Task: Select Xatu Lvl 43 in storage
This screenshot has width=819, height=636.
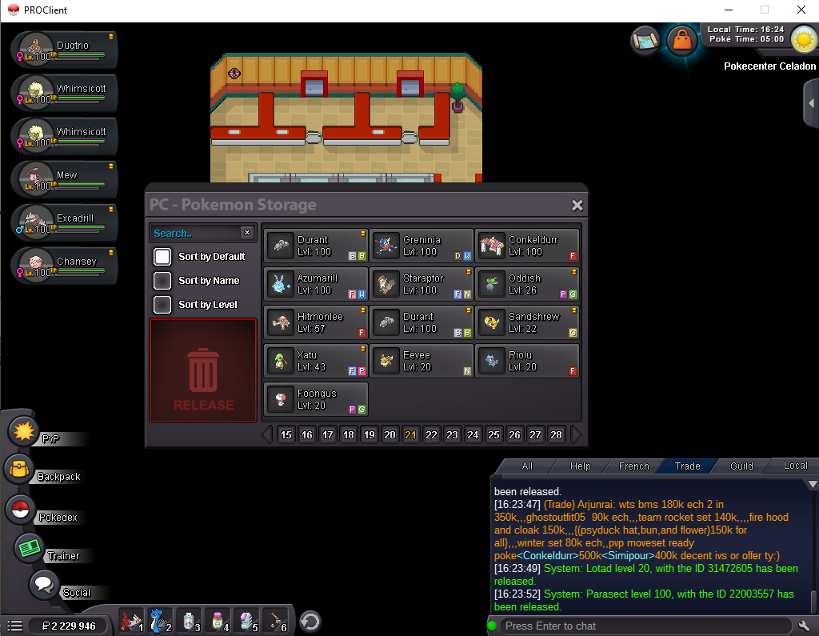Action: [x=315, y=361]
